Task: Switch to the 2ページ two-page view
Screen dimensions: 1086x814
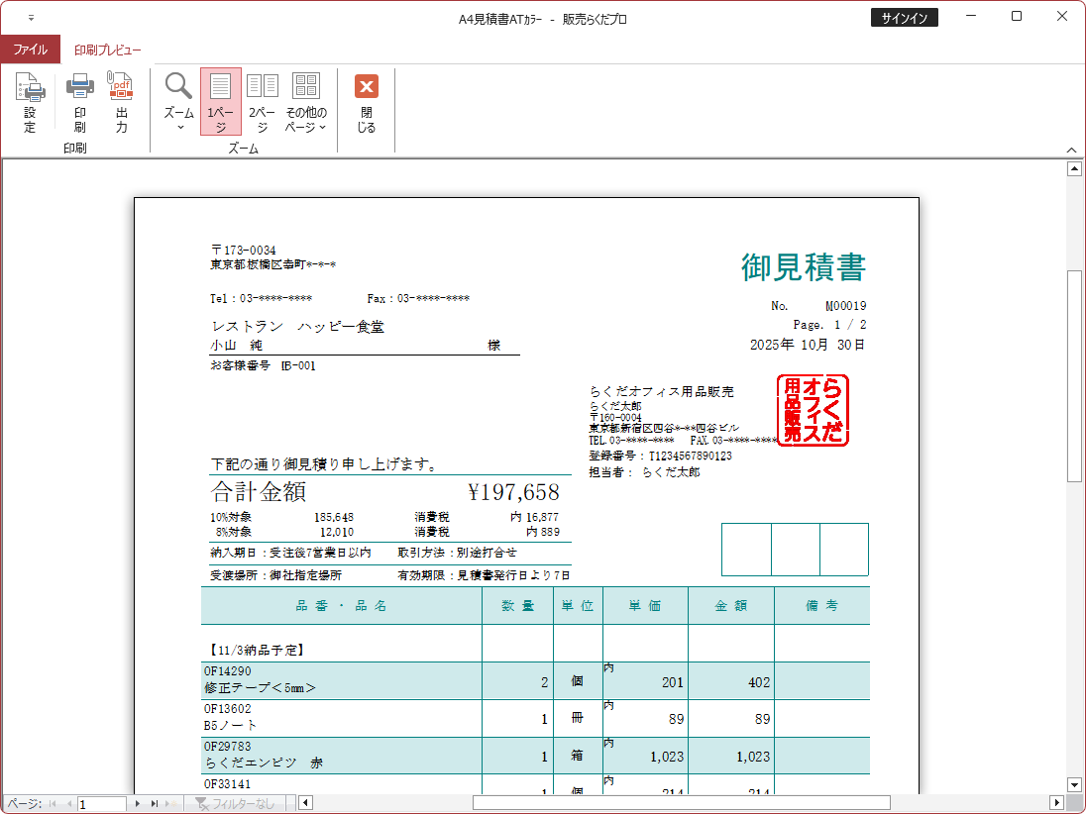Action: [263, 102]
